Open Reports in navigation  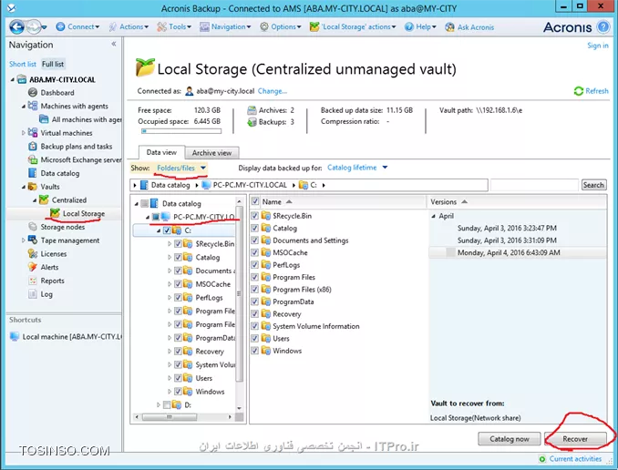(52, 281)
